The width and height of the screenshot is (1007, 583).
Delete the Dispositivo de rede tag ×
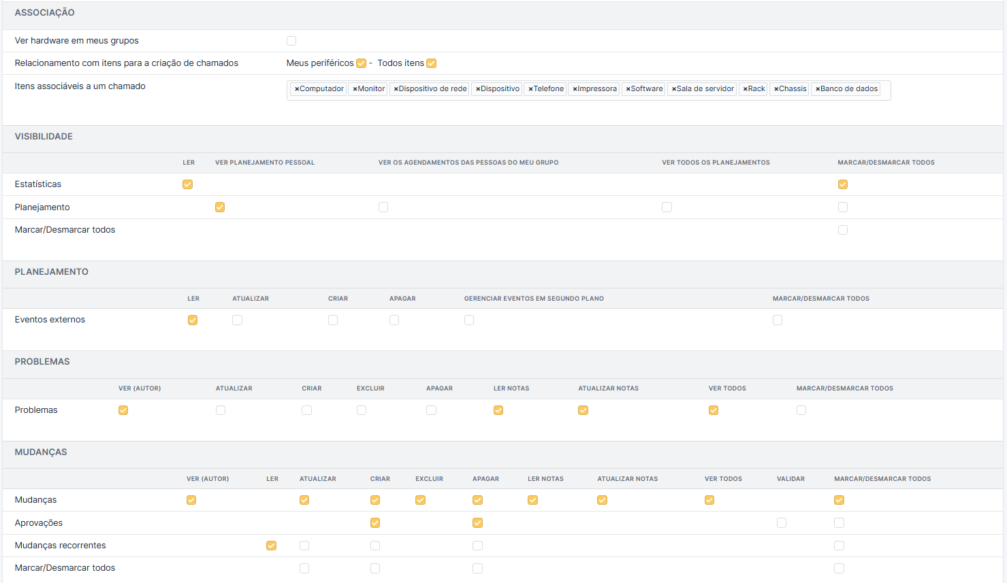(x=396, y=89)
